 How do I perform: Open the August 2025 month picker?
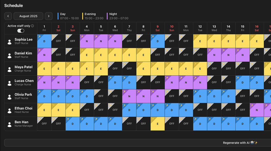[28, 16]
